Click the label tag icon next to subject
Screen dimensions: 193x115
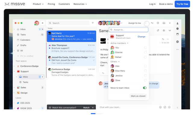[158, 30]
